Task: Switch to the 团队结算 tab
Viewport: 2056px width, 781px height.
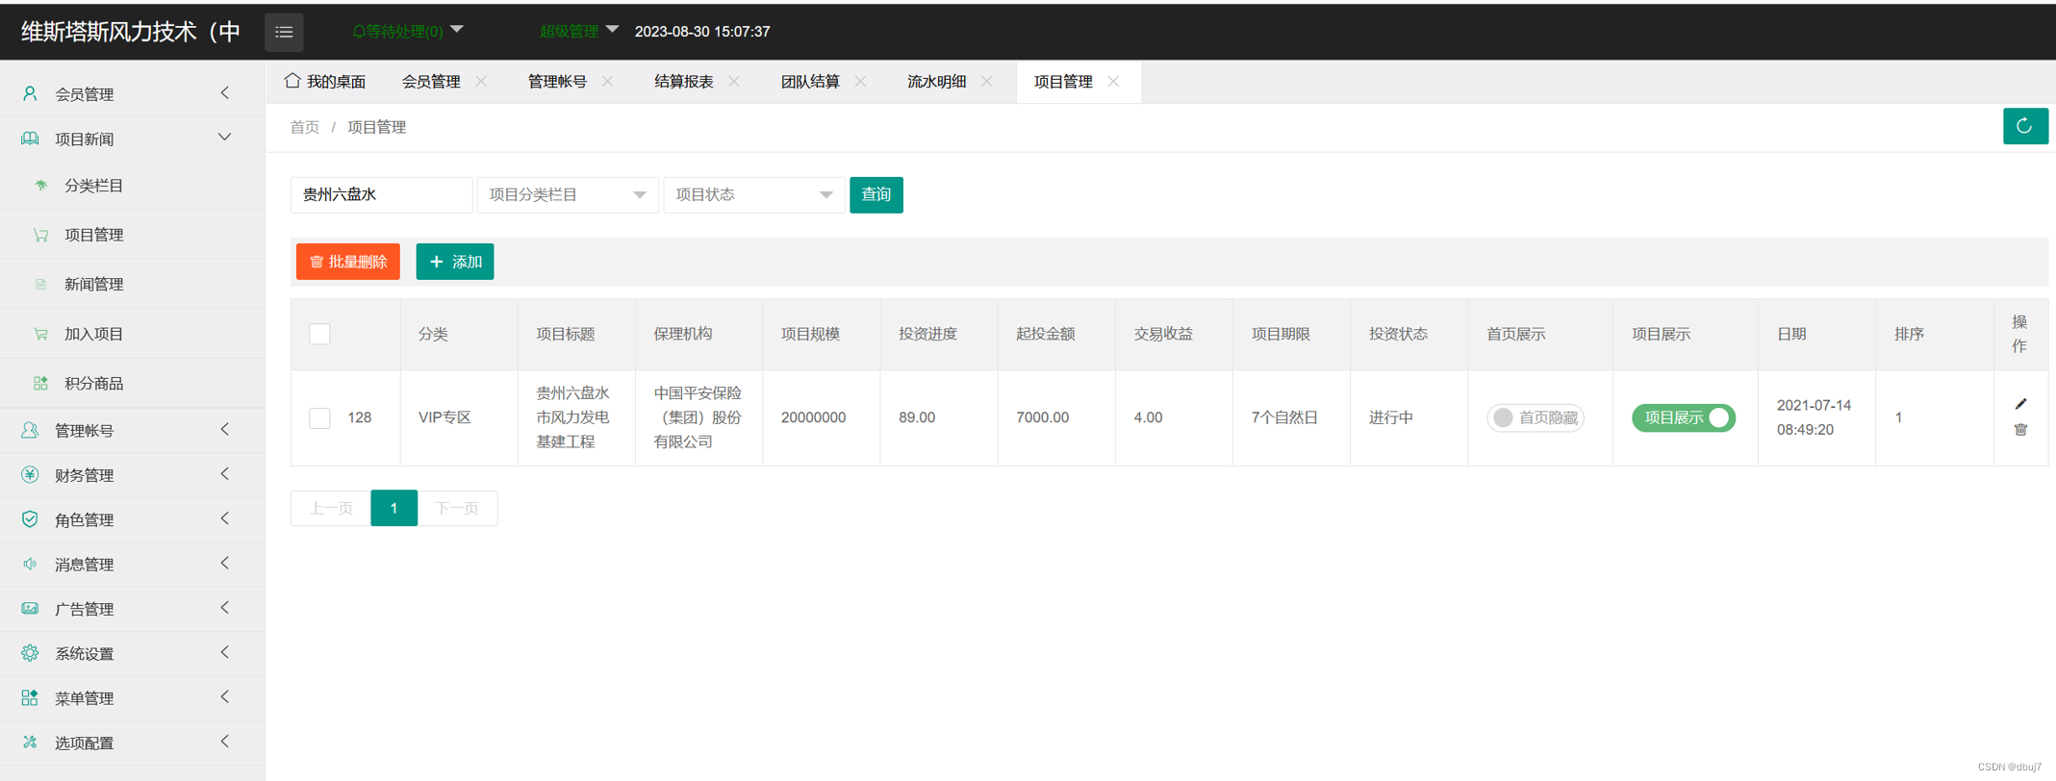Action: (810, 82)
